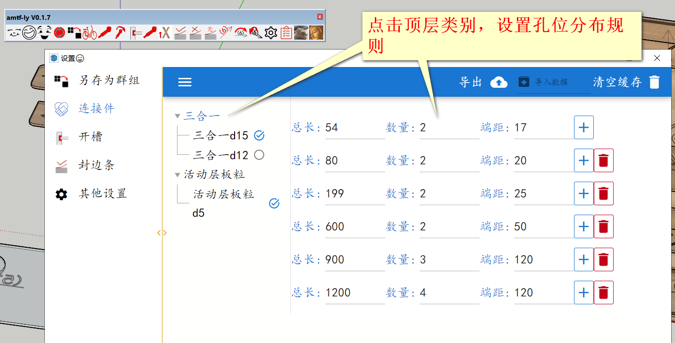Click the 清空缓存 trash can icon
This screenshot has width=675, height=343.
[x=654, y=82]
